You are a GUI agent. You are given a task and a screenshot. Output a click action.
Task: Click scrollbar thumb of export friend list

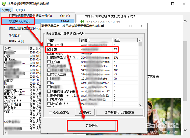click(x=140, y=45)
